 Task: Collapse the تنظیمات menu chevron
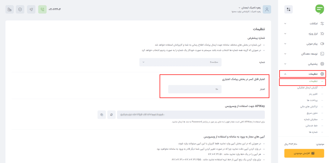285,74
